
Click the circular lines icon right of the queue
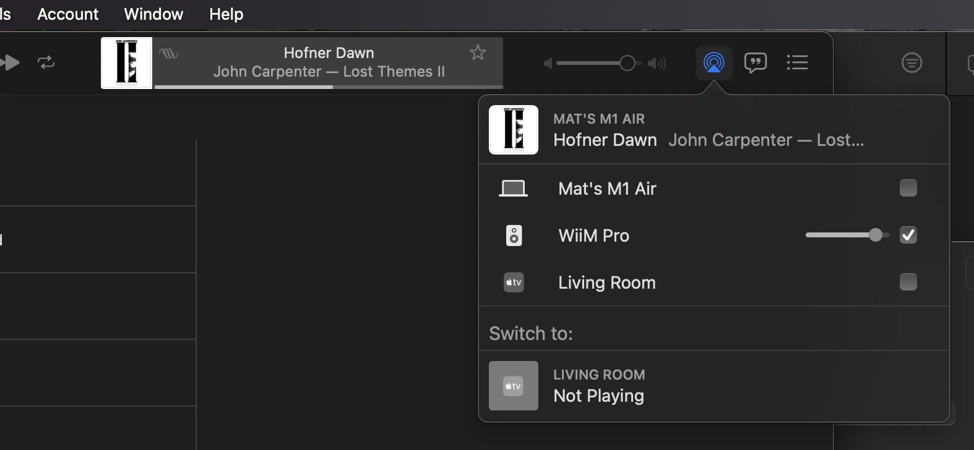(912, 62)
